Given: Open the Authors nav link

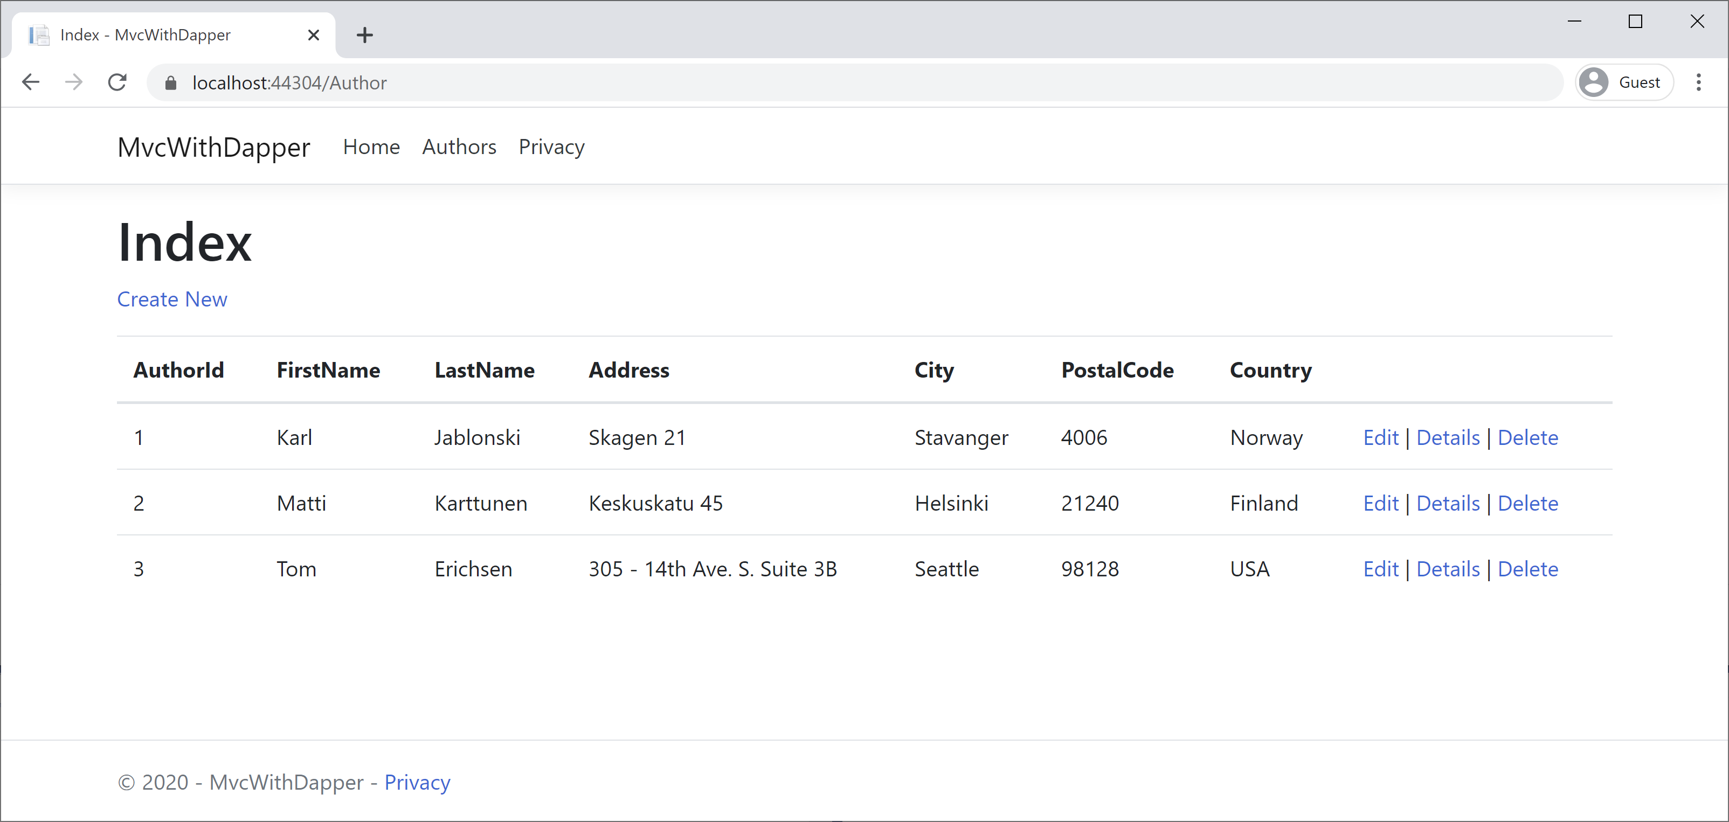Looking at the screenshot, I should click(x=459, y=147).
